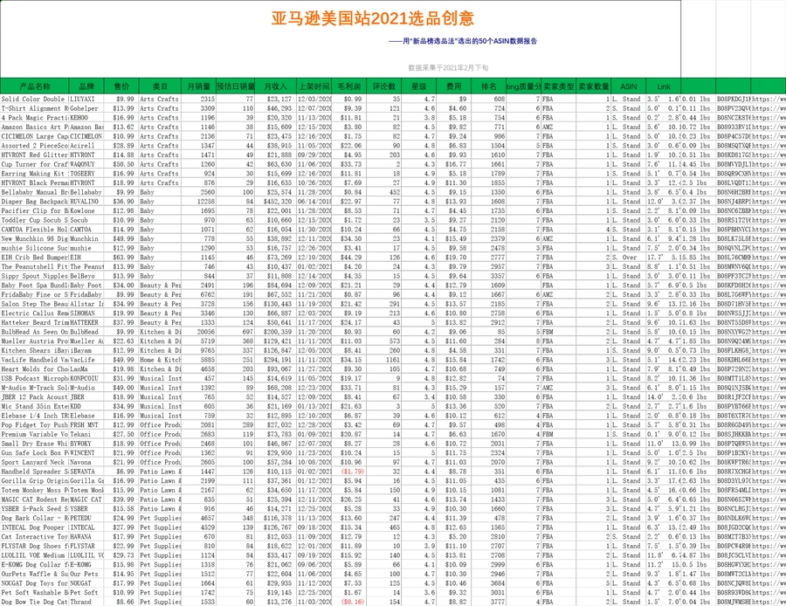Select the product cell 'Solid Color Double'

coord(35,100)
